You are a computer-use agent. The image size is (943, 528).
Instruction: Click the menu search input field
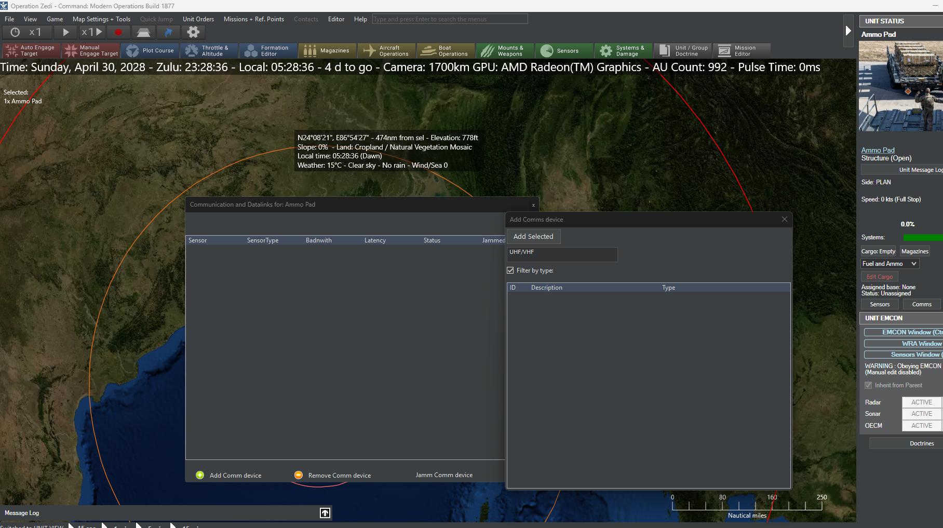[x=450, y=19]
